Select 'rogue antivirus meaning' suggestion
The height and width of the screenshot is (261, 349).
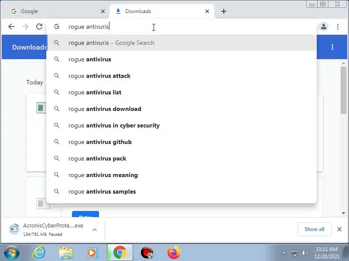(x=181, y=175)
